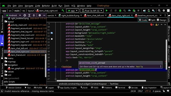The height and width of the screenshot is (96, 171).
Task: Close the item_chat_right.xml tab
Action: [x=132, y=15]
